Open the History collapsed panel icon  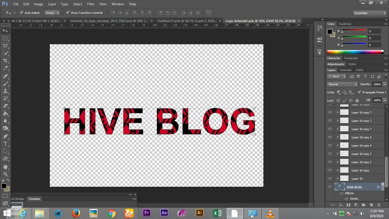[x=319, y=28]
